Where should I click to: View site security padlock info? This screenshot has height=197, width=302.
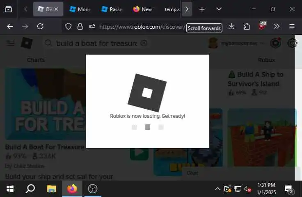coord(80,26)
